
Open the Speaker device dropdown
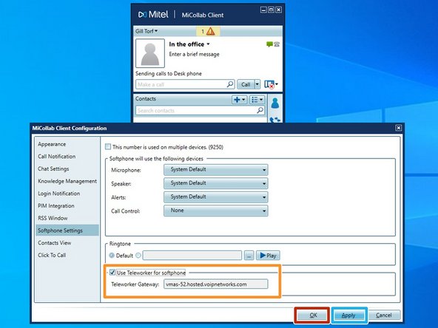pyautogui.click(x=215, y=183)
